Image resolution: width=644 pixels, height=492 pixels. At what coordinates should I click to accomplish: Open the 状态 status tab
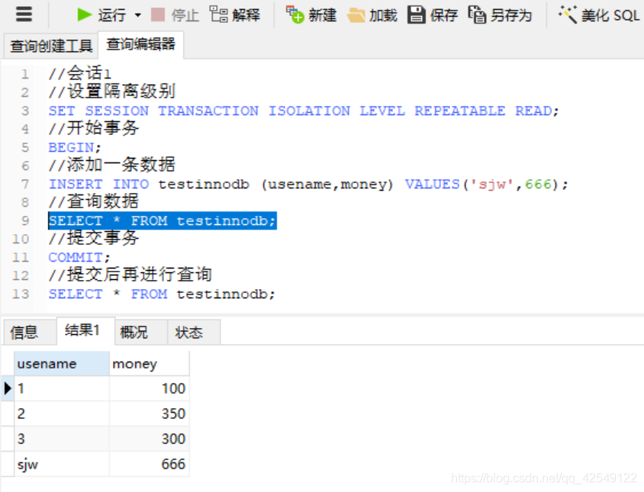pyautogui.click(x=194, y=332)
